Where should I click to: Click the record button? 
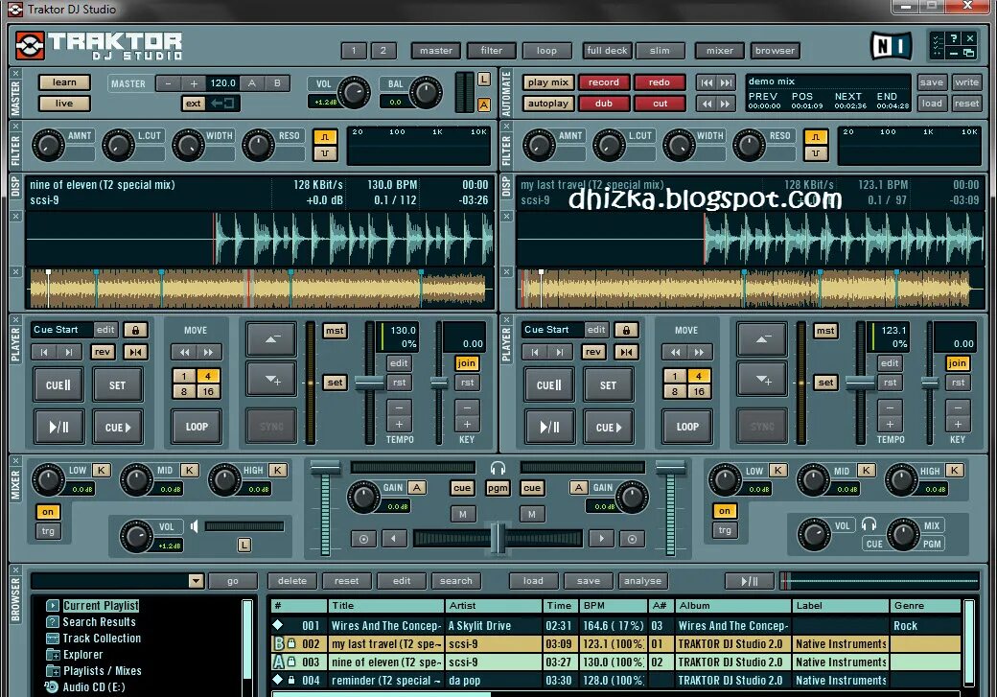click(603, 82)
